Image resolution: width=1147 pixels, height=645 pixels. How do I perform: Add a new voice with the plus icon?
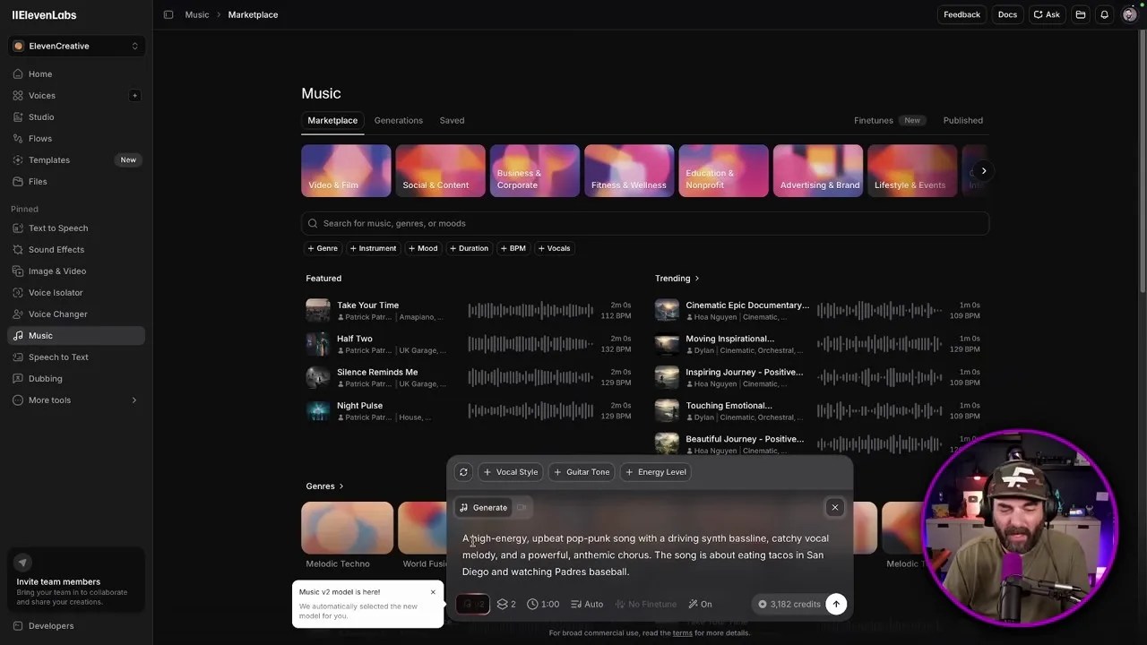pyautogui.click(x=134, y=96)
